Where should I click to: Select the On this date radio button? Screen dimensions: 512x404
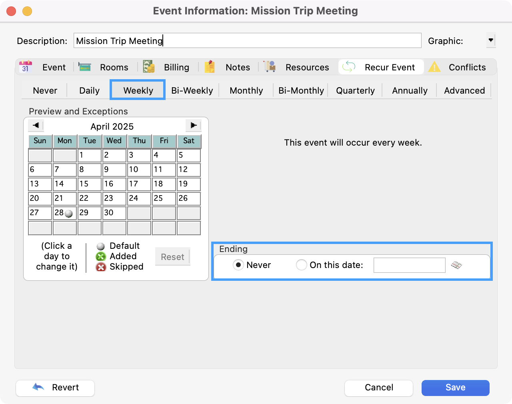pos(301,265)
